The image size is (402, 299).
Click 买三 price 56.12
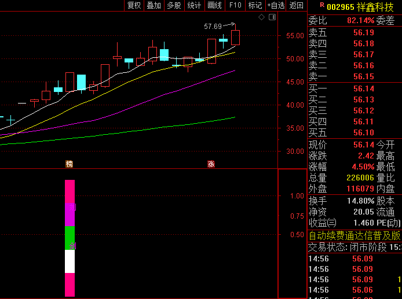pos(364,110)
